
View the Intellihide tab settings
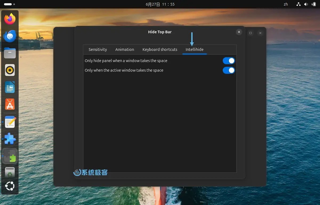195,49
